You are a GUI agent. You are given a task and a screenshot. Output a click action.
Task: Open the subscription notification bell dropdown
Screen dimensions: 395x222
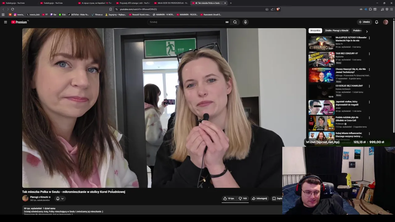[x=60, y=199]
